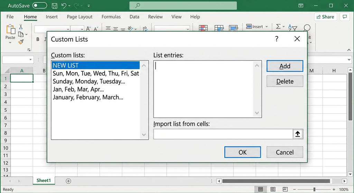Viewport: 354px width, 193px height.
Task: Click the Cancel button in dialog
Action: coord(285,152)
